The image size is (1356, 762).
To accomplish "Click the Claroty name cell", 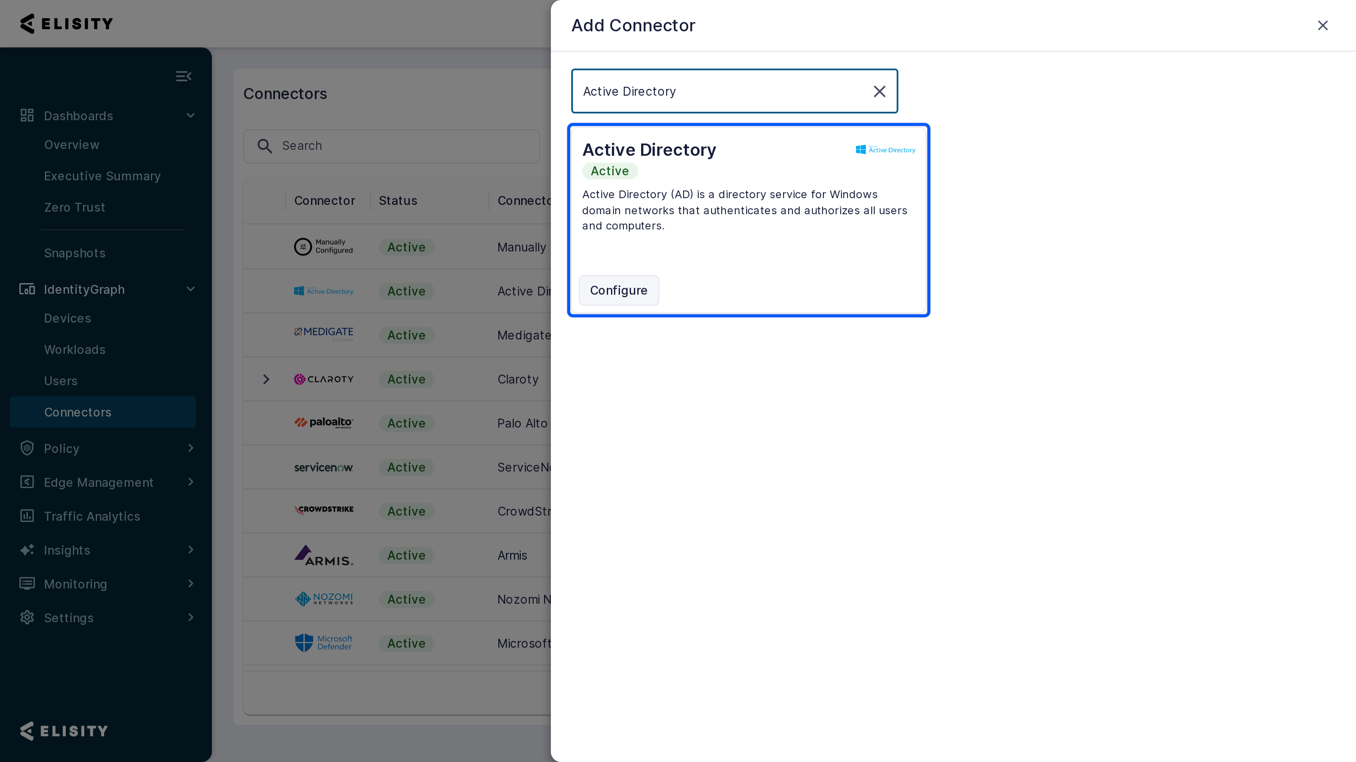I will (518, 379).
